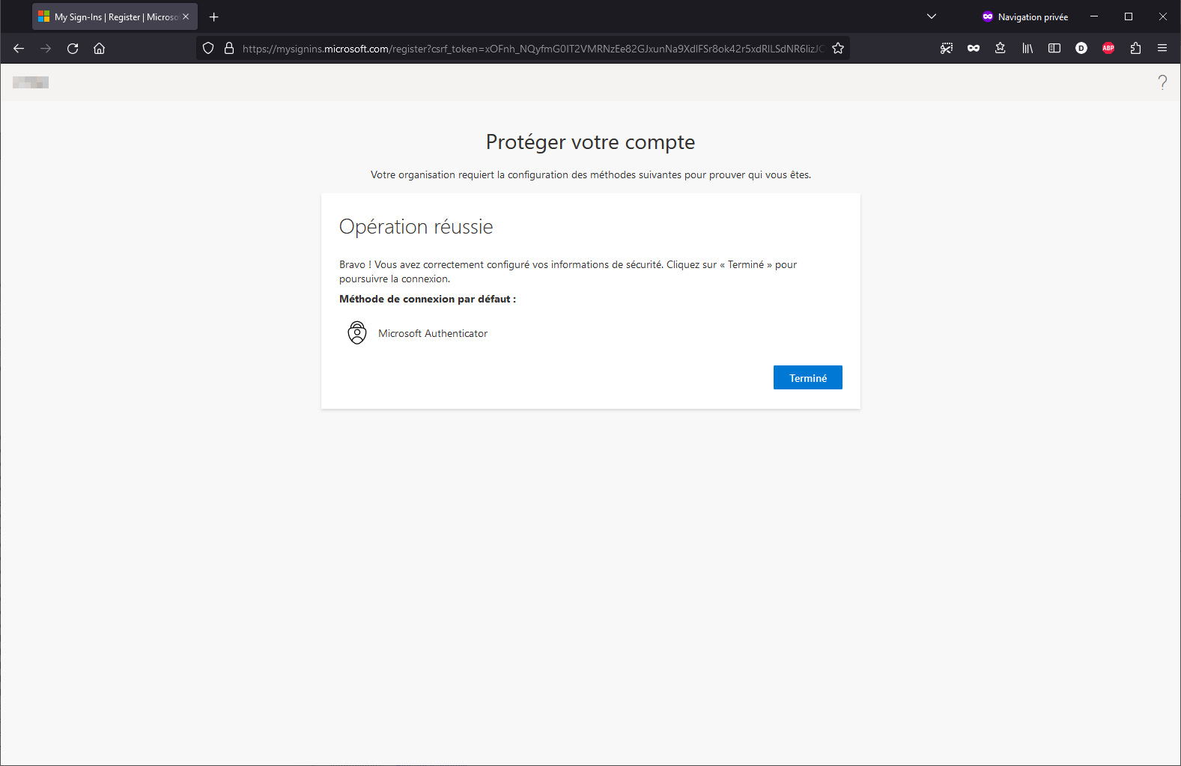Close the My Sign-Ins tab
Viewport: 1181px width, 766px height.
pyautogui.click(x=186, y=16)
